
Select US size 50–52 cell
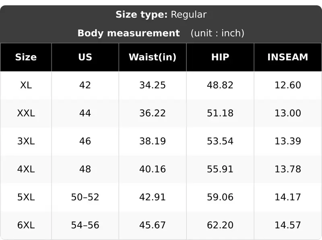(85, 197)
